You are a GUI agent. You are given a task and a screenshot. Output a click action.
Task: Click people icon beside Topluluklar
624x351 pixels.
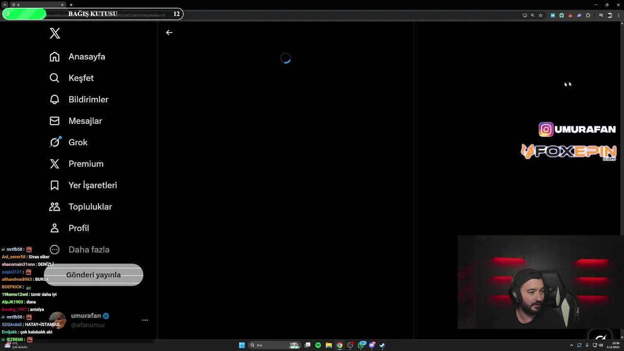click(55, 207)
